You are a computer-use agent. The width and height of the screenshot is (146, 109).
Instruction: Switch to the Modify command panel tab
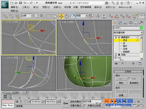click(x=120, y=23)
